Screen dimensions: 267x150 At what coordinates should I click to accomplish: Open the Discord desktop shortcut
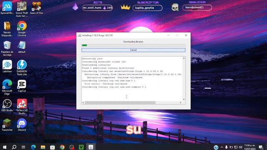point(22,125)
